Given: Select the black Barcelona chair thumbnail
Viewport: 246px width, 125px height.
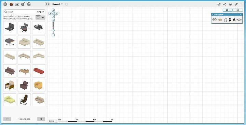Looking at the screenshot, I should [x=10, y=28].
